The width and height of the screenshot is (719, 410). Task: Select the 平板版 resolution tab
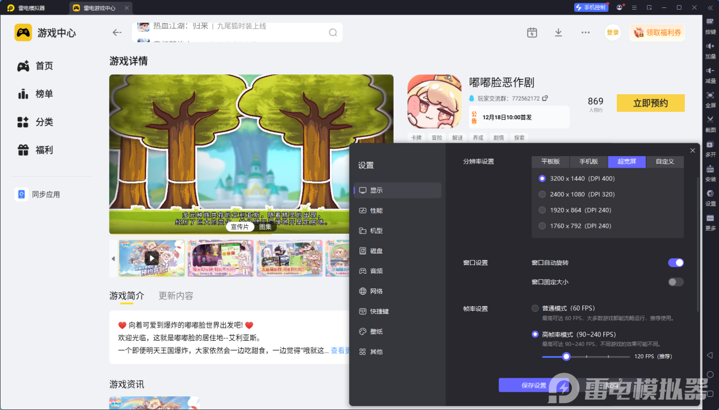point(550,161)
